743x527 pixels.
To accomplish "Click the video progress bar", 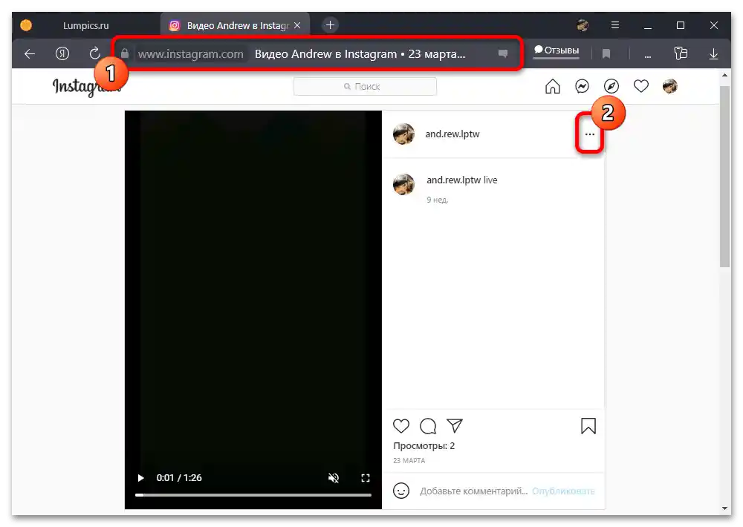I will pyautogui.click(x=253, y=495).
